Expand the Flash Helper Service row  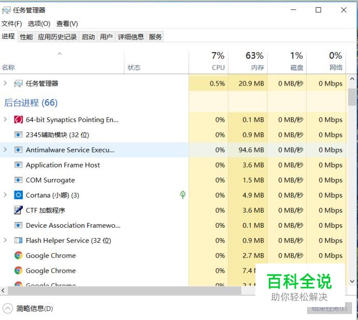(5, 240)
